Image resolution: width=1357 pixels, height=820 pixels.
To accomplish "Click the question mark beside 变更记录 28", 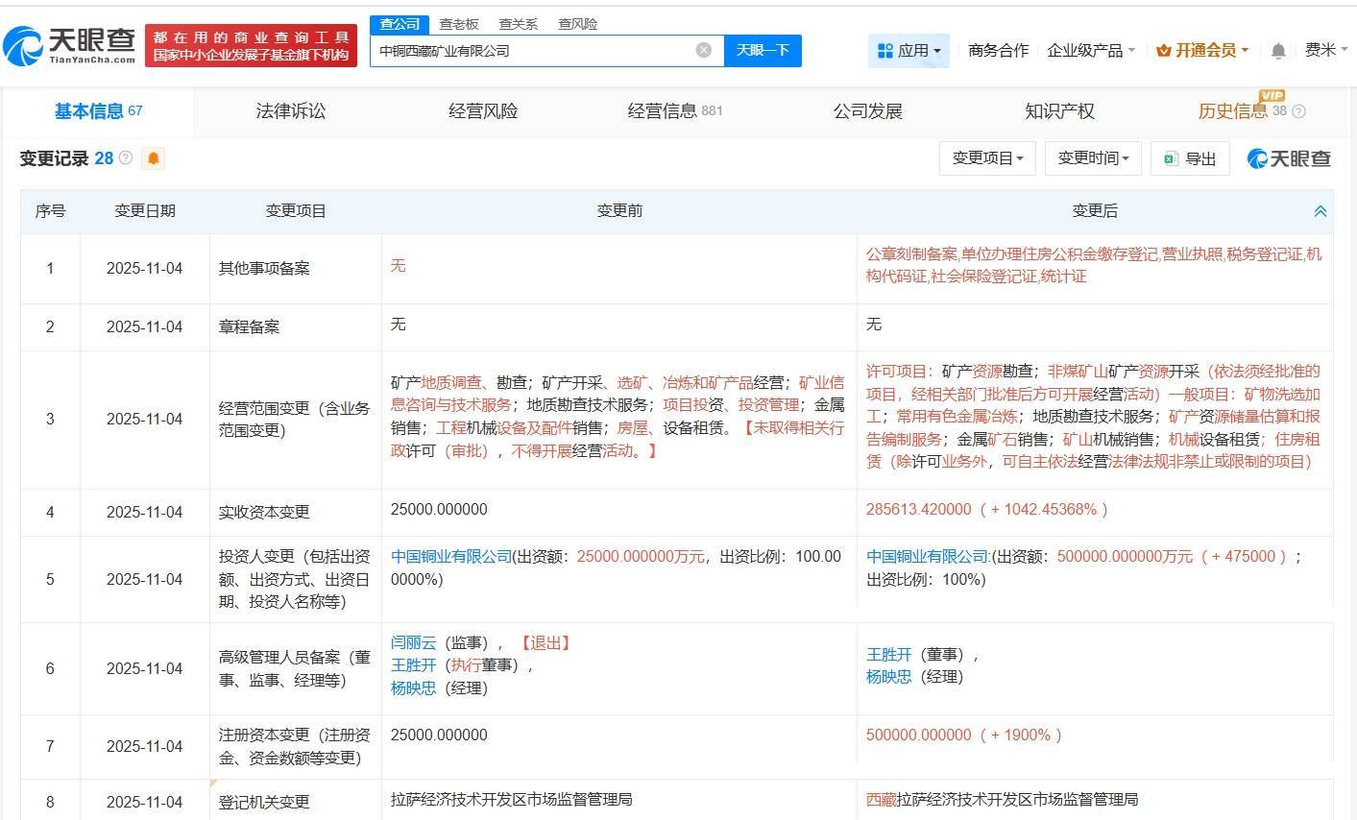I will tap(126, 158).
